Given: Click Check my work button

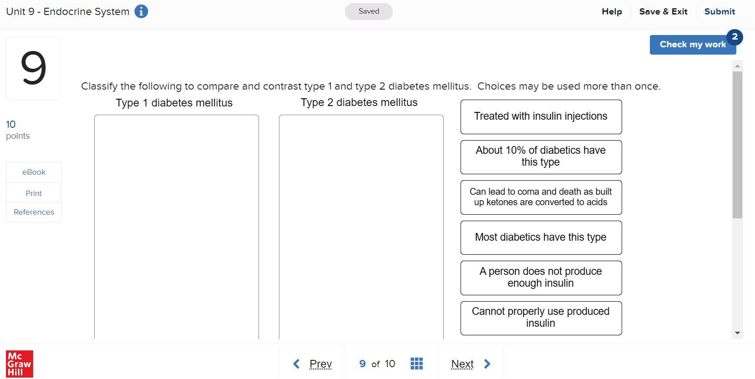Looking at the screenshot, I should 693,45.
